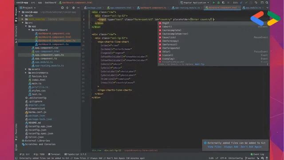The image size is (284, 160).
Task: Run the Angular Application configuration
Action: click(x=214, y=3)
